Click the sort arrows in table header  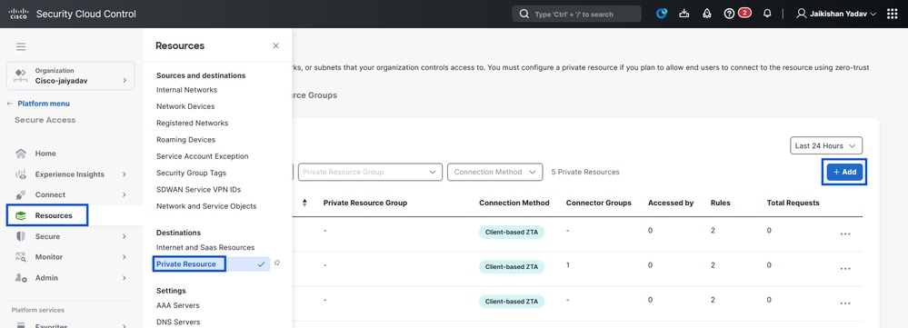point(304,203)
